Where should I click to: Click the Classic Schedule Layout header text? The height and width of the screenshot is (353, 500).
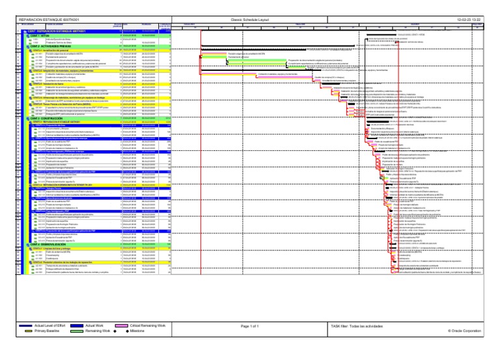click(250, 20)
